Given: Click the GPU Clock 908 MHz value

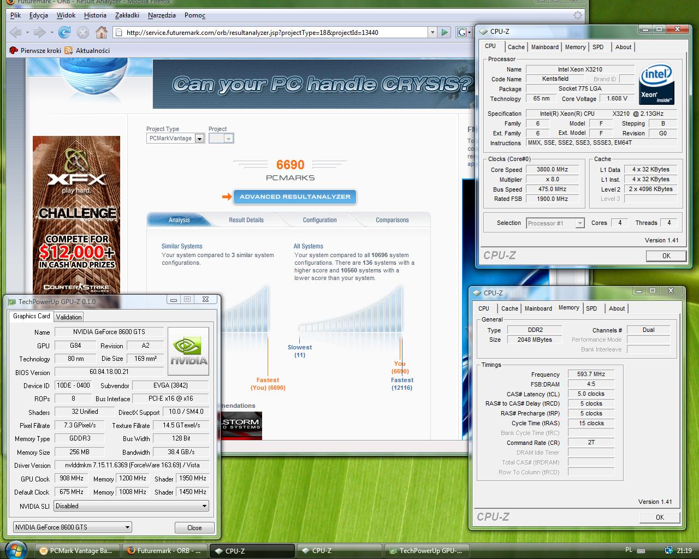Looking at the screenshot, I should click(72, 479).
